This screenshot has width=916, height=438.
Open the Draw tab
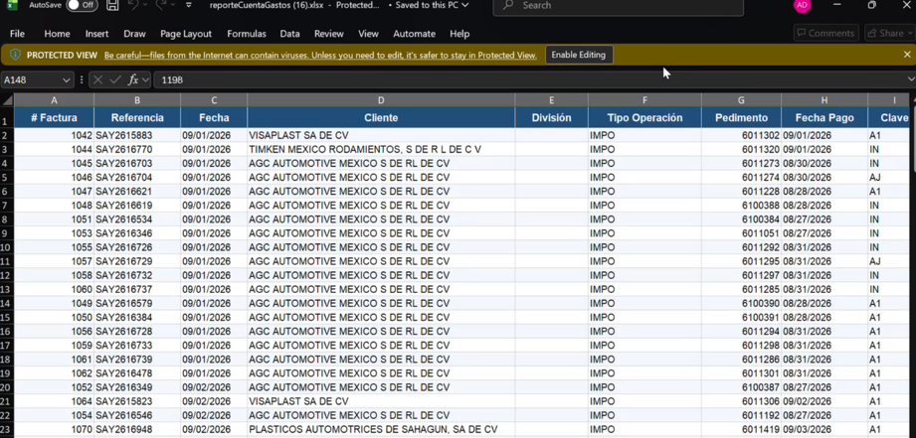pyautogui.click(x=134, y=34)
